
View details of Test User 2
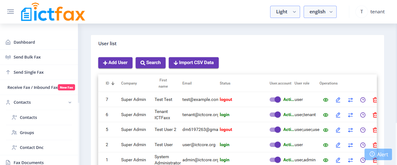(x=326, y=130)
